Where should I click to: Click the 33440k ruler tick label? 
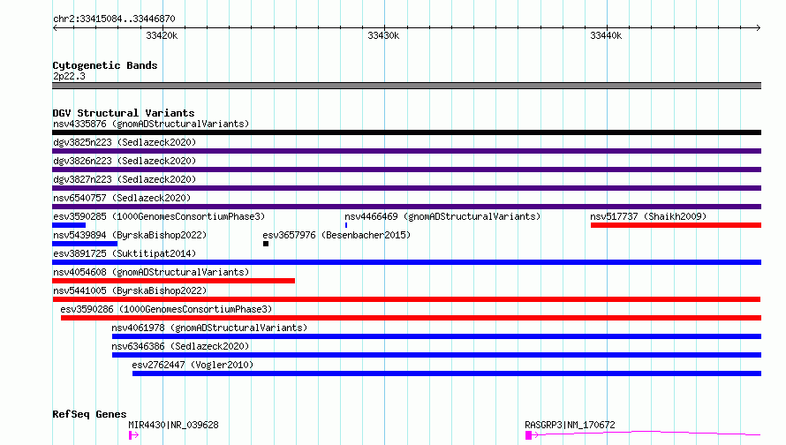[606, 35]
